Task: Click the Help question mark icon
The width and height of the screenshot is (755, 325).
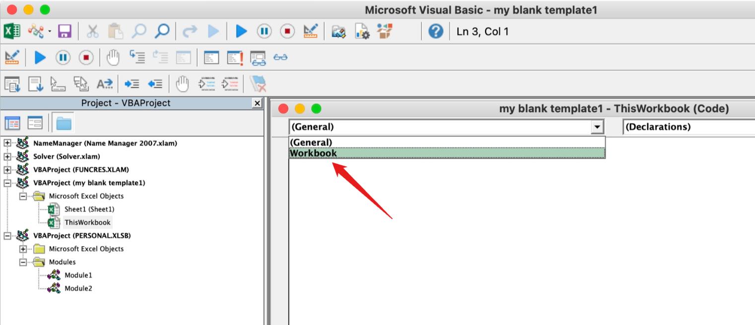Action: click(x=436, y=32)
